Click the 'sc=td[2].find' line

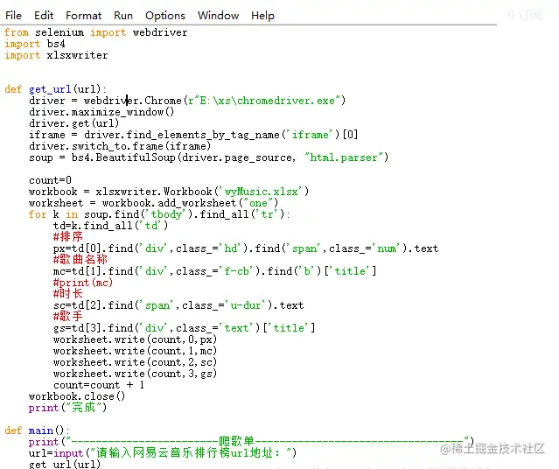click(178, 305)
